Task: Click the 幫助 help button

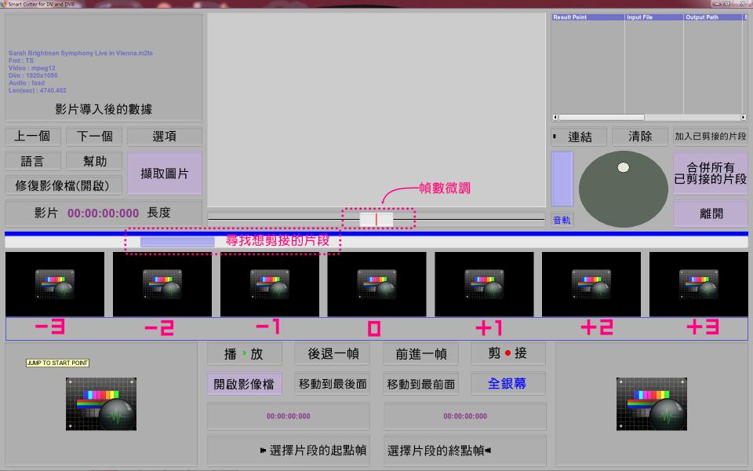Action: point(95,161)
